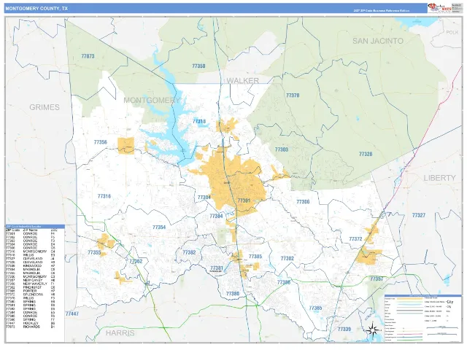Click the ZIP code index panel header
The width and height of the screenshot is (467, 350).
35,227
